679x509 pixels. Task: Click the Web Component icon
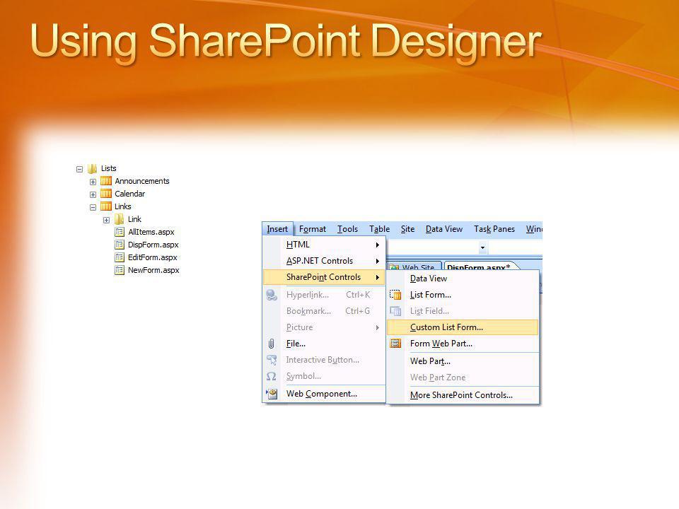[272, 394]
